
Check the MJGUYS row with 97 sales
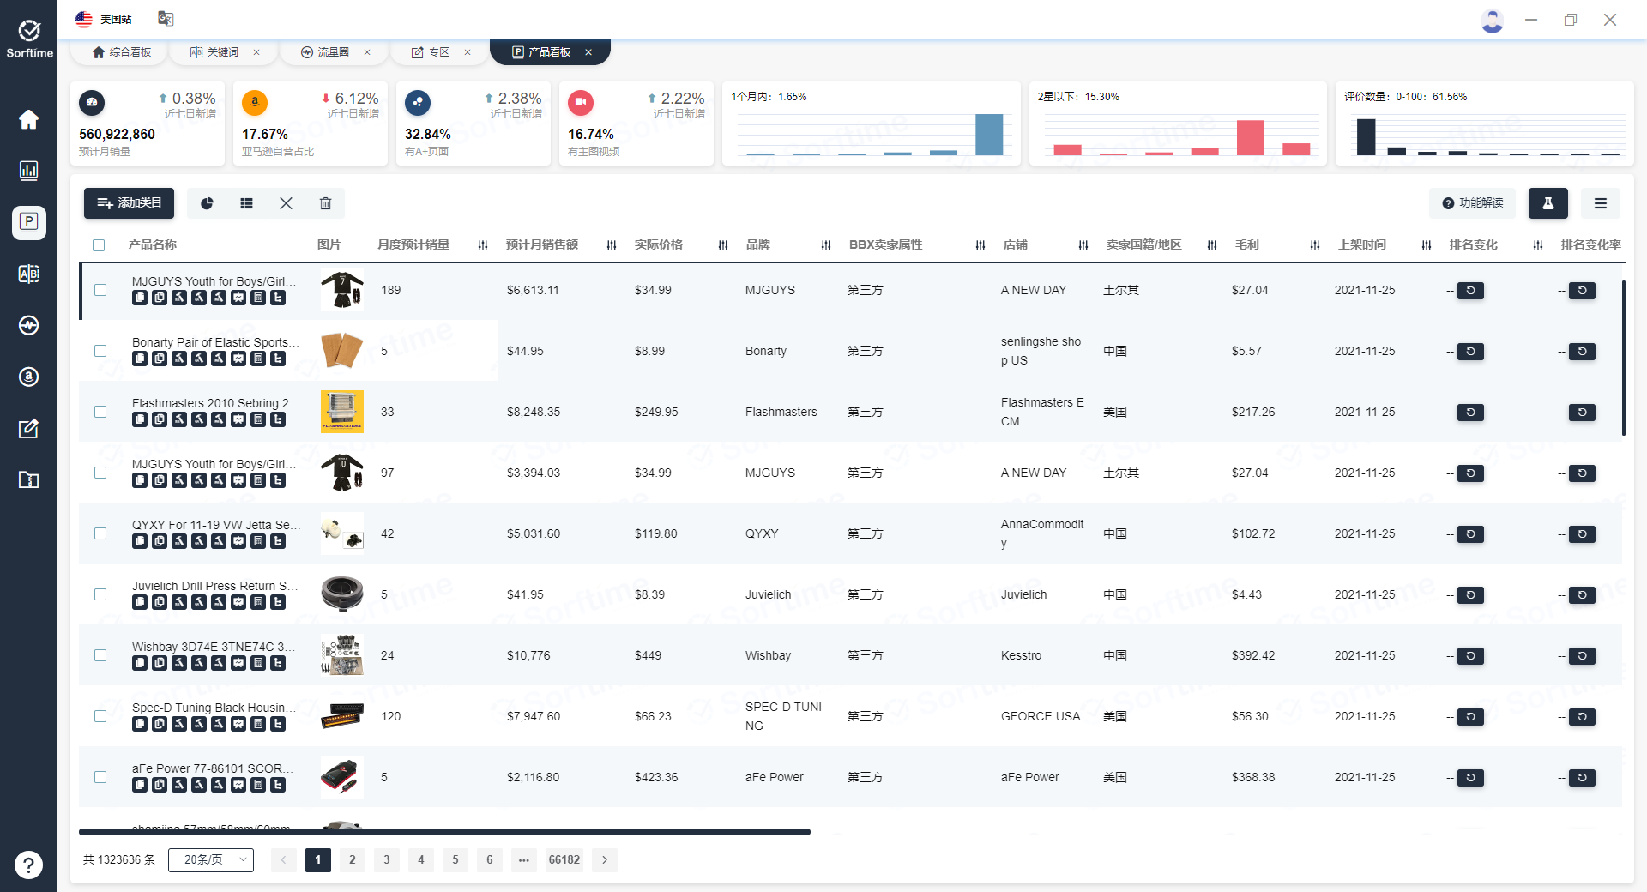[x=100, y=473]
